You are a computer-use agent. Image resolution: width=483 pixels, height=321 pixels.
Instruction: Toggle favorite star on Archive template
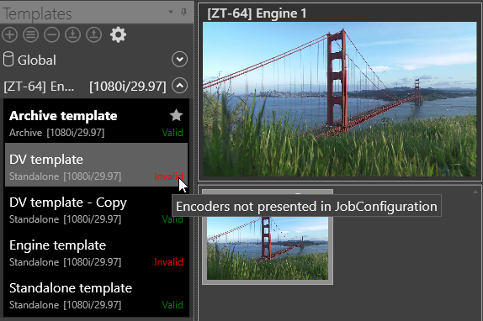176,115
